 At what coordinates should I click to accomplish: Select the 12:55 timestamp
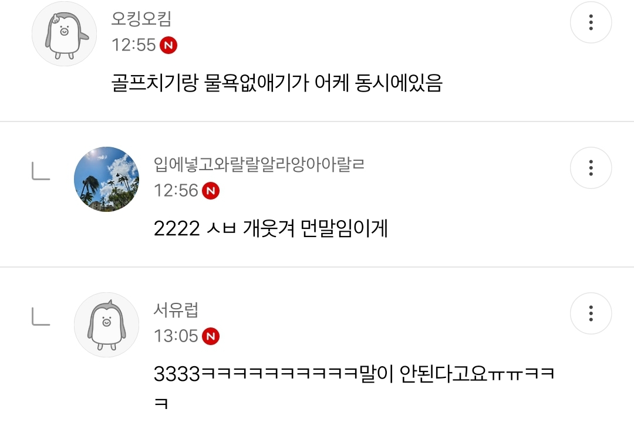tap(133, 45)
